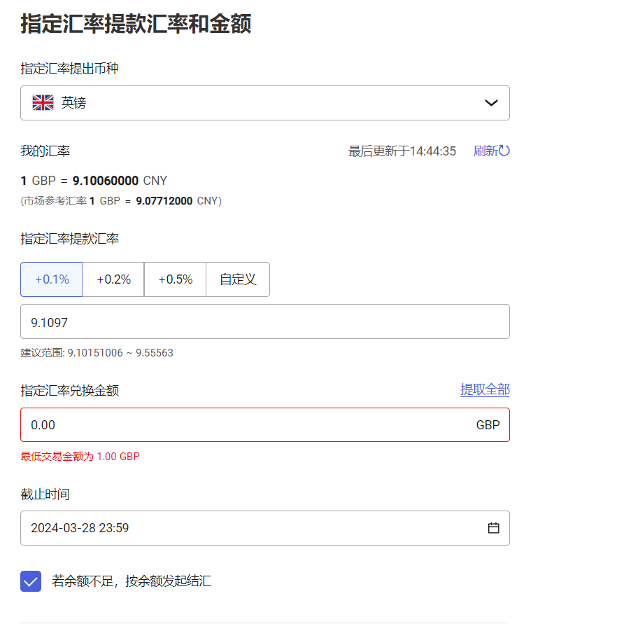The height and width of the screenshot is (624, 638).
Task: Open the 英镑 currency dropdown
Action: click(264, 103)
